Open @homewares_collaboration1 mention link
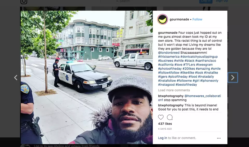 [203, 96]
